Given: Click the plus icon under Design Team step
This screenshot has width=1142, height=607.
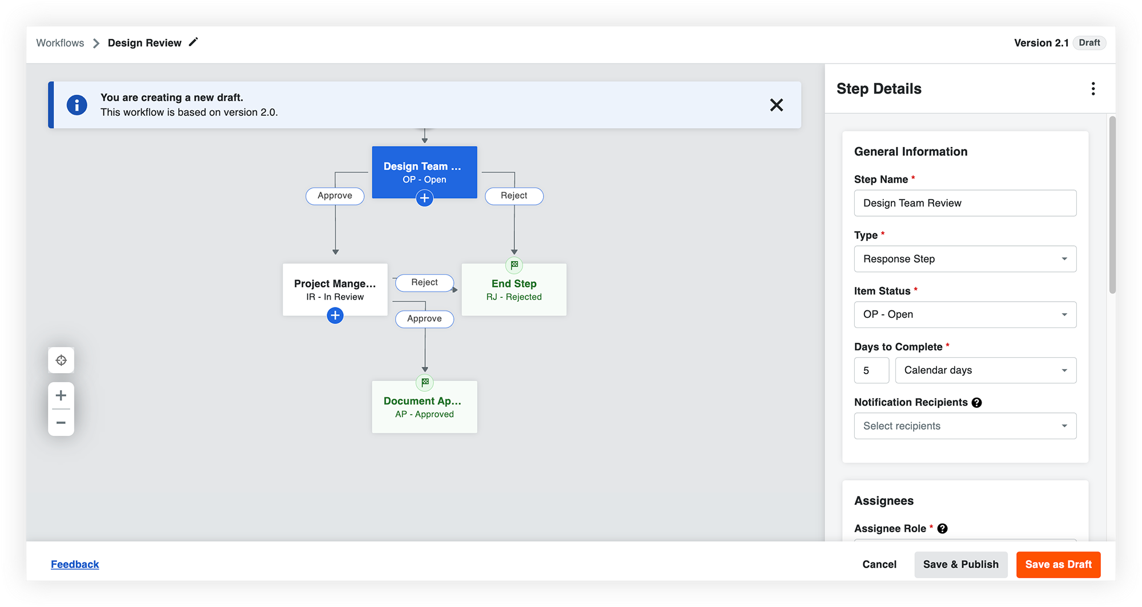Looking at the screenshot, I should 424,198.
